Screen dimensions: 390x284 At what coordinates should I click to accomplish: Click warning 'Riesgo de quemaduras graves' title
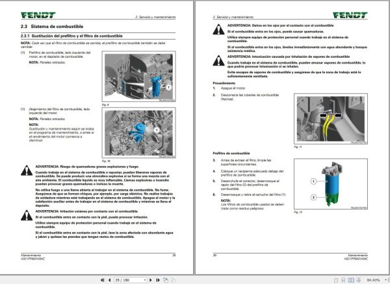click(87, 167)
